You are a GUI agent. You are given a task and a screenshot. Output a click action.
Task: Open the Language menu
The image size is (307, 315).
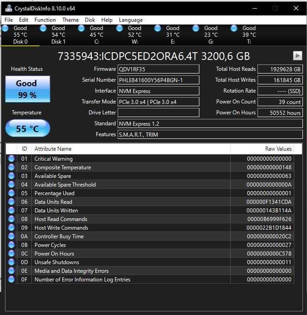[131, 20]
